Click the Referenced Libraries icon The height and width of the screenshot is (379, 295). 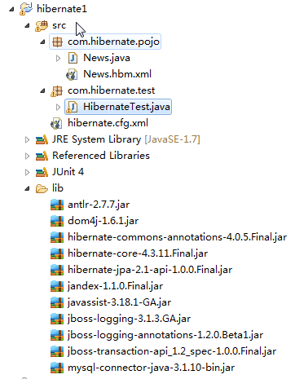click(42, 156)
